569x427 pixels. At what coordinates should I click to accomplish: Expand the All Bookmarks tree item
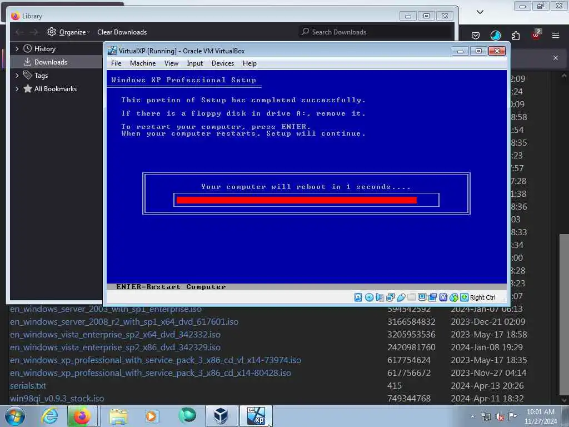(x=17, y=89)
